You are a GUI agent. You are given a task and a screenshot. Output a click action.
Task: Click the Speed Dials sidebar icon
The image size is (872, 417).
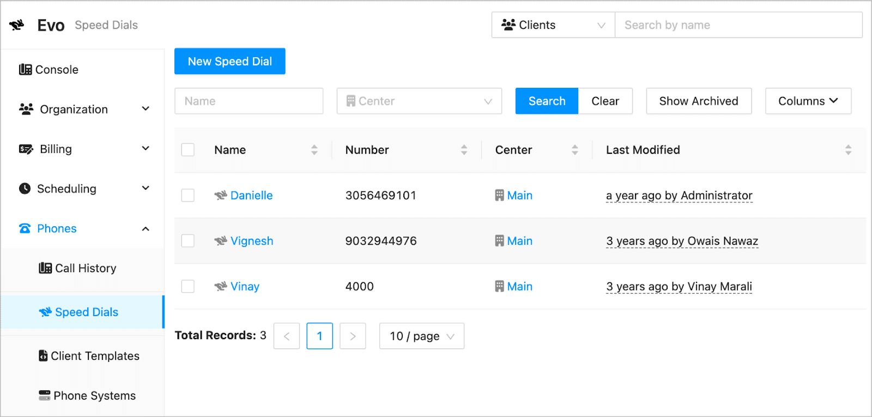pos(45,312)
